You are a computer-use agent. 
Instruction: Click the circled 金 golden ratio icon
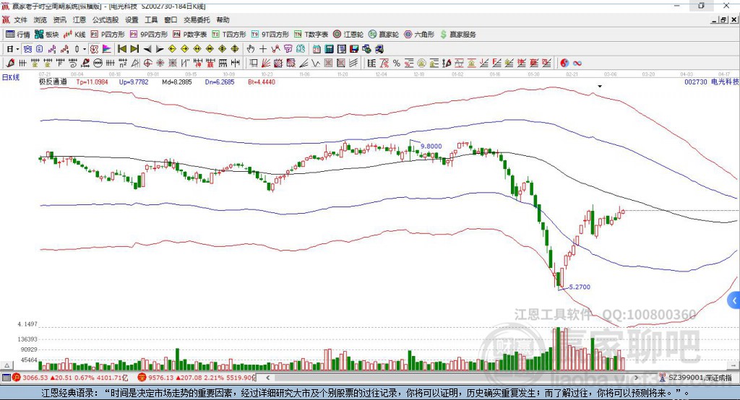click(421, 63)
